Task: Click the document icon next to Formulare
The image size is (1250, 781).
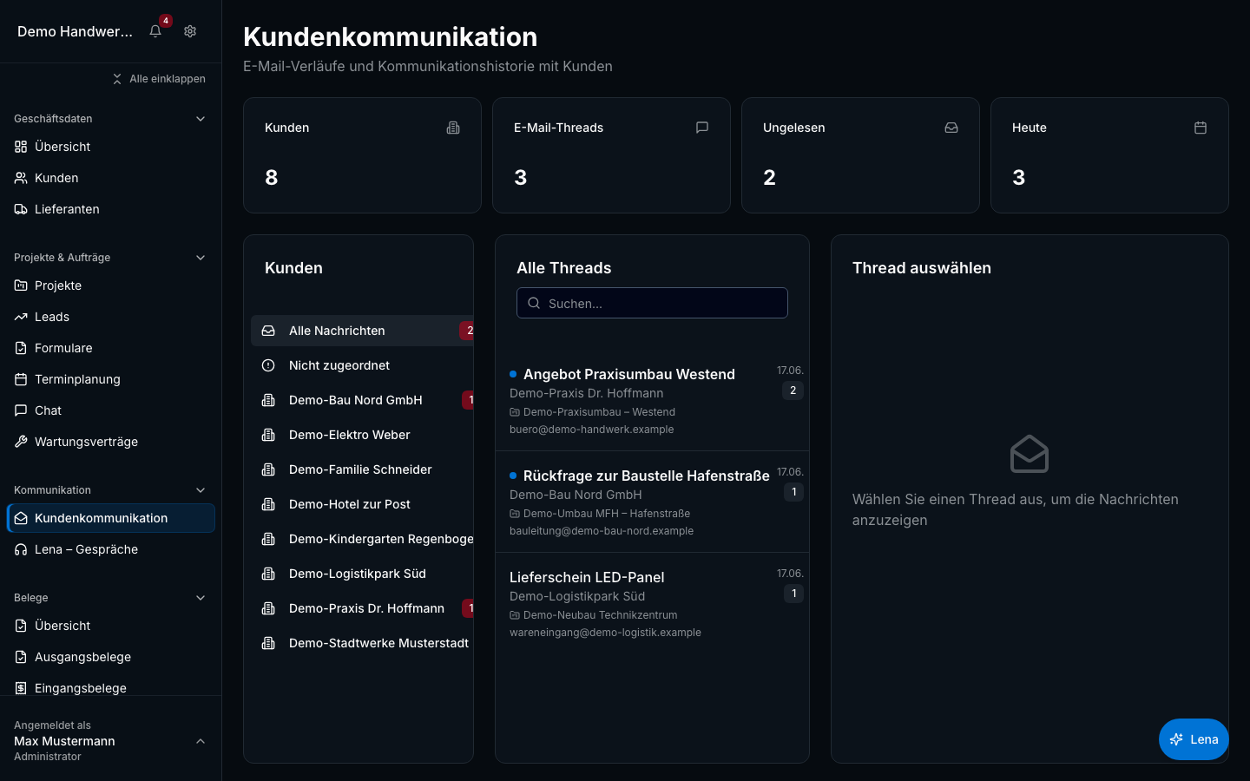Action: coord(21,348)
